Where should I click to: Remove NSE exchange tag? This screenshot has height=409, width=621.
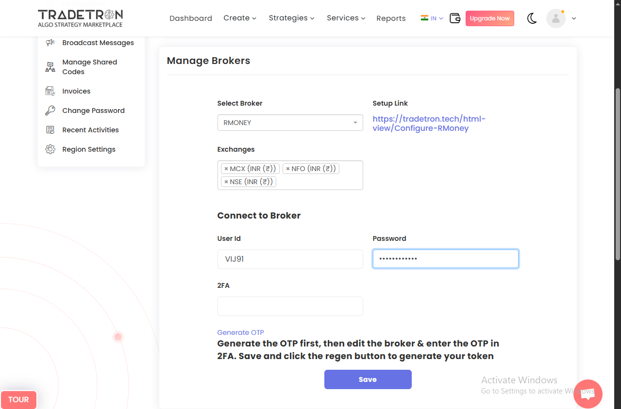[x=226, y=182]
